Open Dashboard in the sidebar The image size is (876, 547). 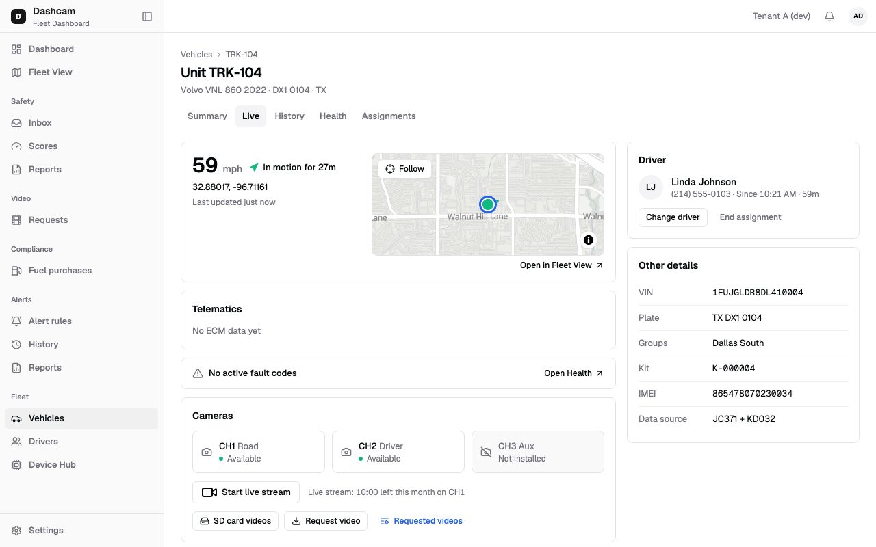(81, 49)
